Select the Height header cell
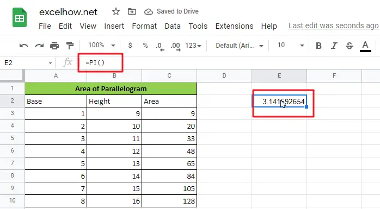This screenshot has width=380, height=209. pos(114,101)
